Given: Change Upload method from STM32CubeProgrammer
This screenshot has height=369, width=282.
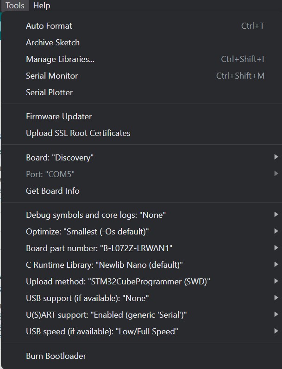Looking at the screenshot, I should click(118, 282).
